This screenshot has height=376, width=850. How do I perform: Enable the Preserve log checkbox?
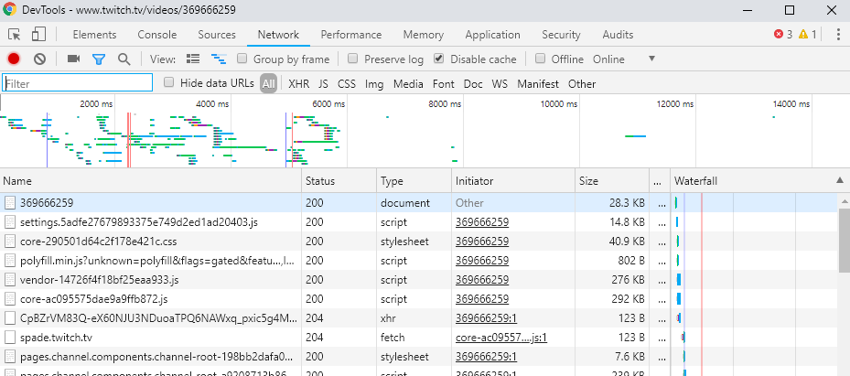coord(353,59)
